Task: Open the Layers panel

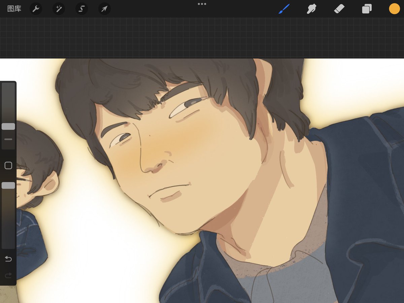Action: [367, 9]
